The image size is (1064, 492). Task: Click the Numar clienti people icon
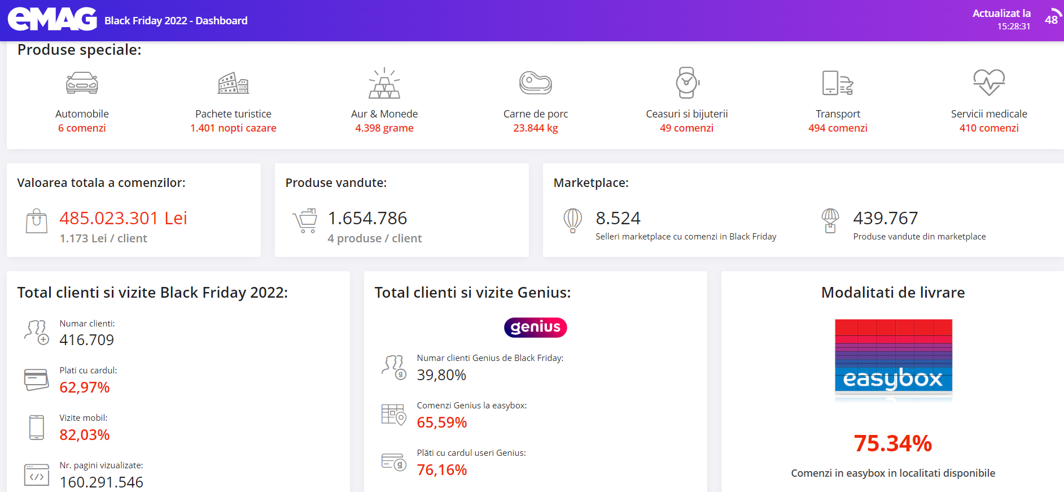click(36, 332)
